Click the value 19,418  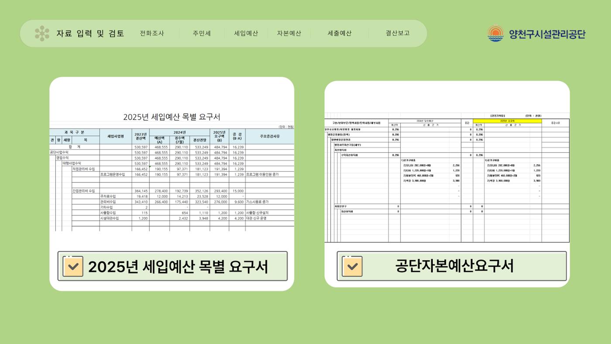142,196
